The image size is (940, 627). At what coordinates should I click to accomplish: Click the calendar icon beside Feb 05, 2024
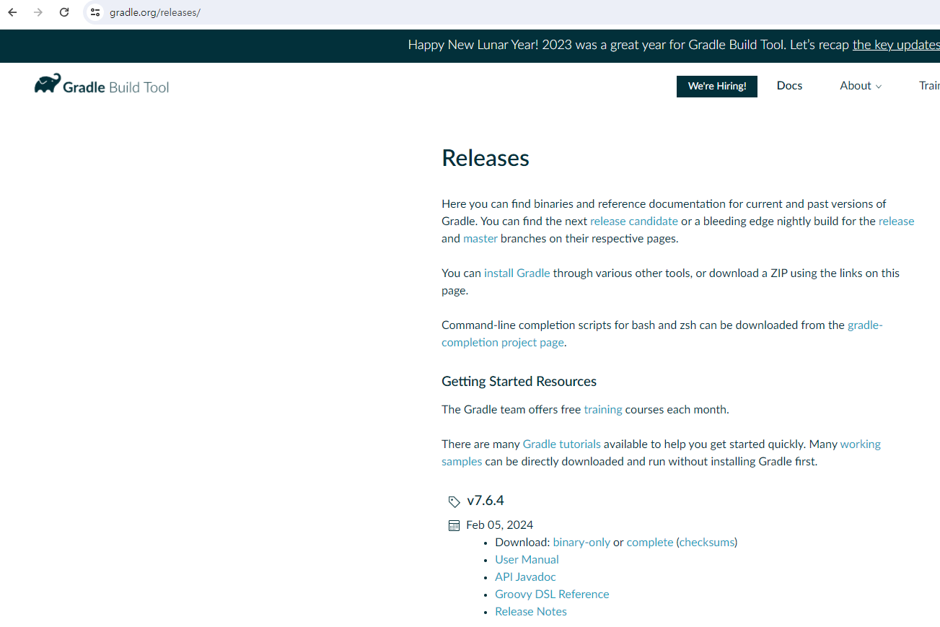454,525
